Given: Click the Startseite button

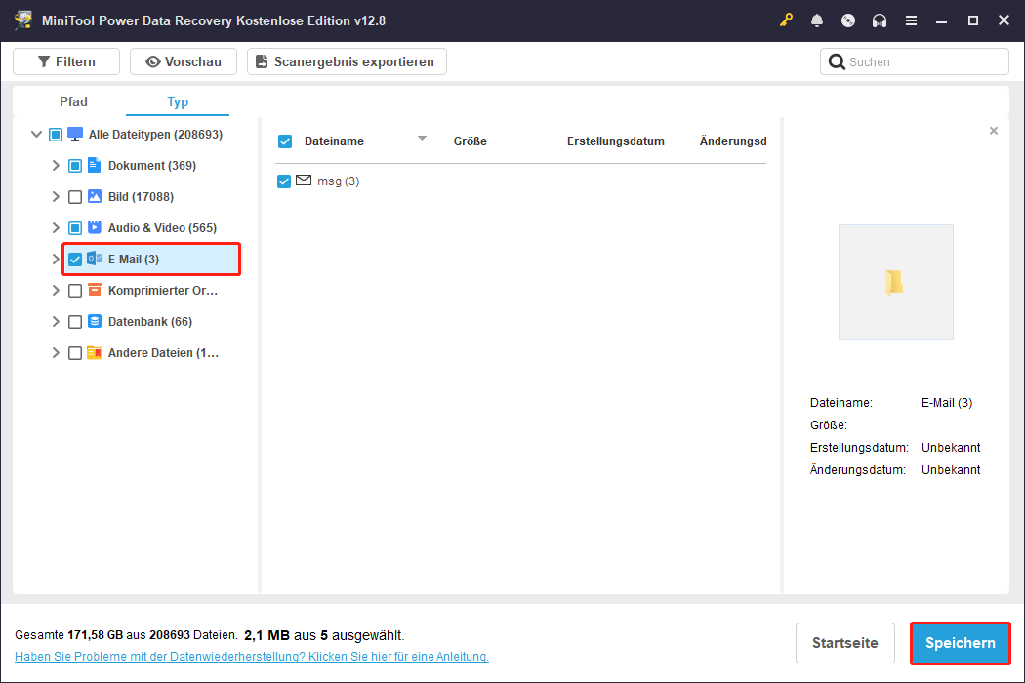Looking at the screenshot, I should click(x=845, y=642).
